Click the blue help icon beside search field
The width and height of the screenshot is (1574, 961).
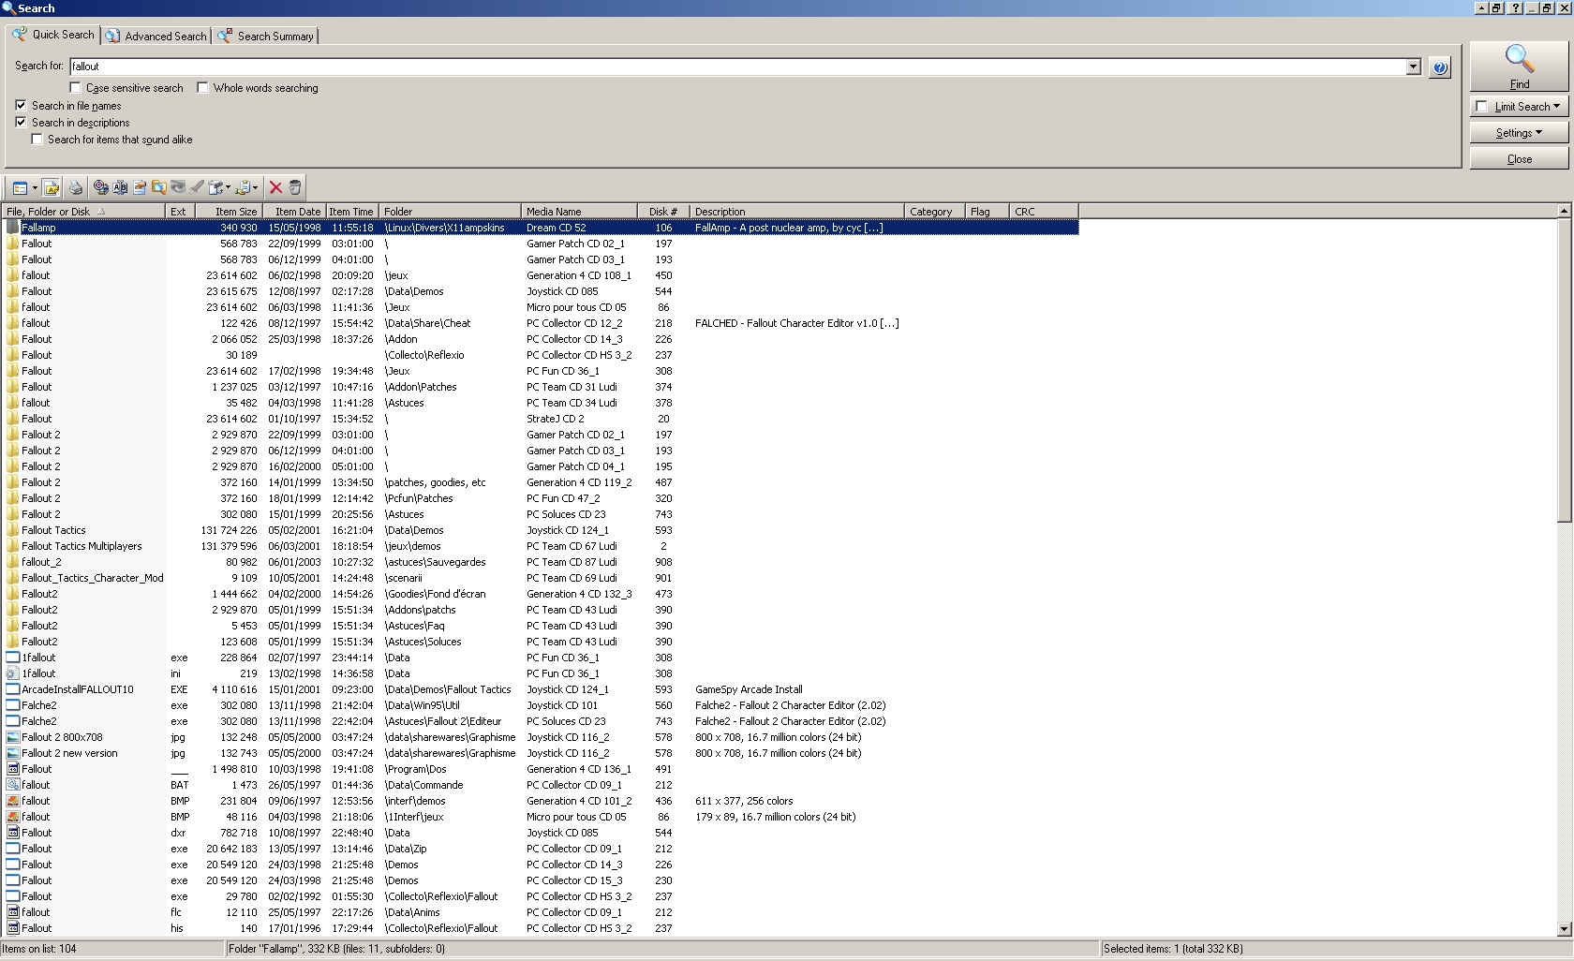(x=1440, y=67)
